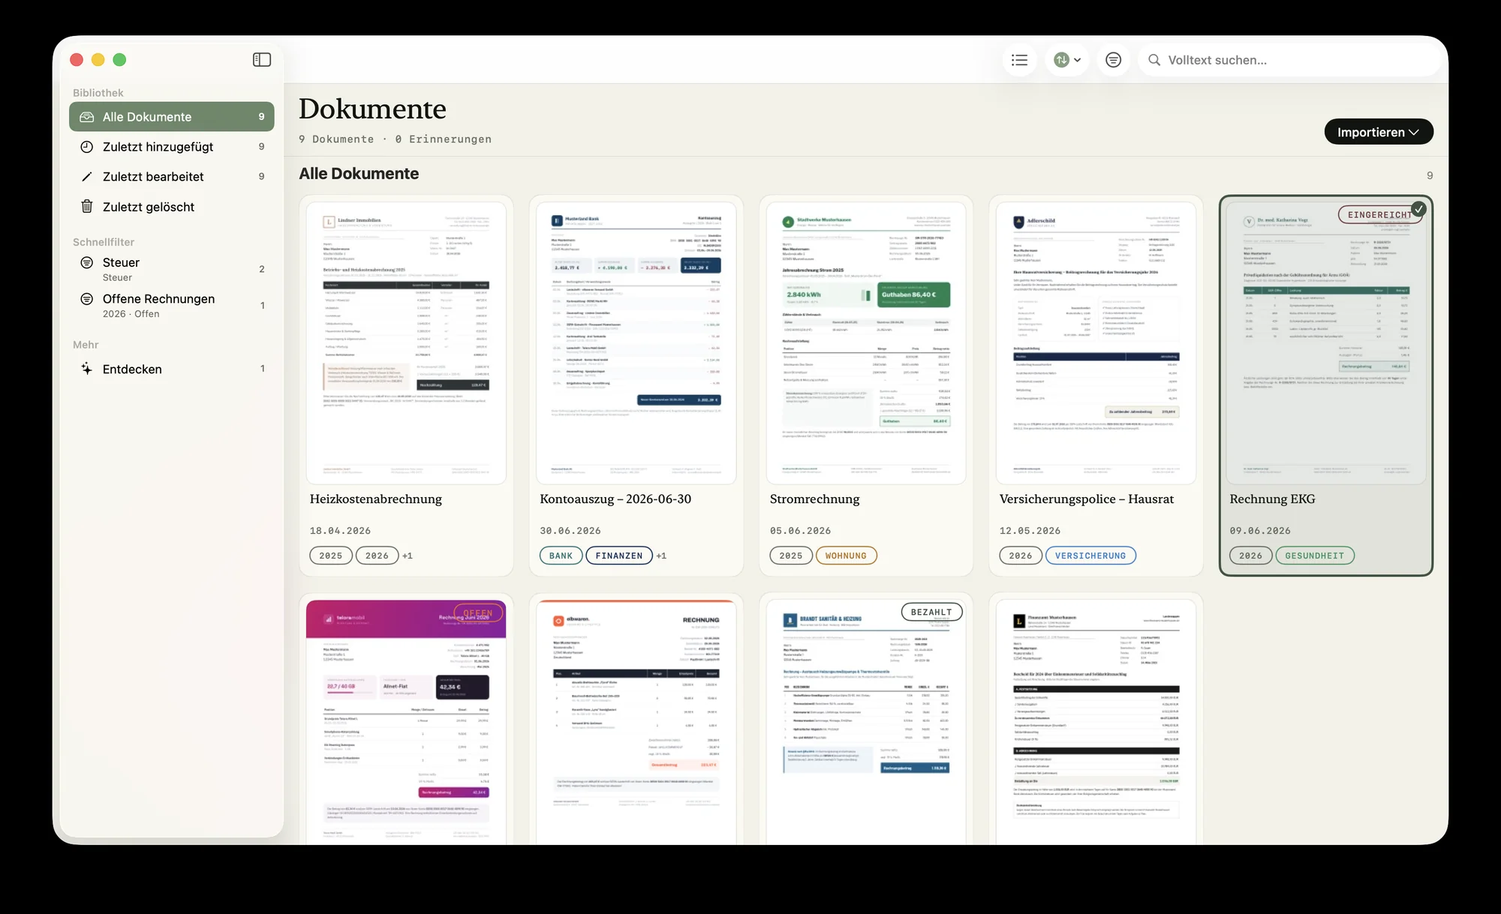
Task: Click the BEZAHLT status badge
Action: pyautogui.click(x=931, y=613)
